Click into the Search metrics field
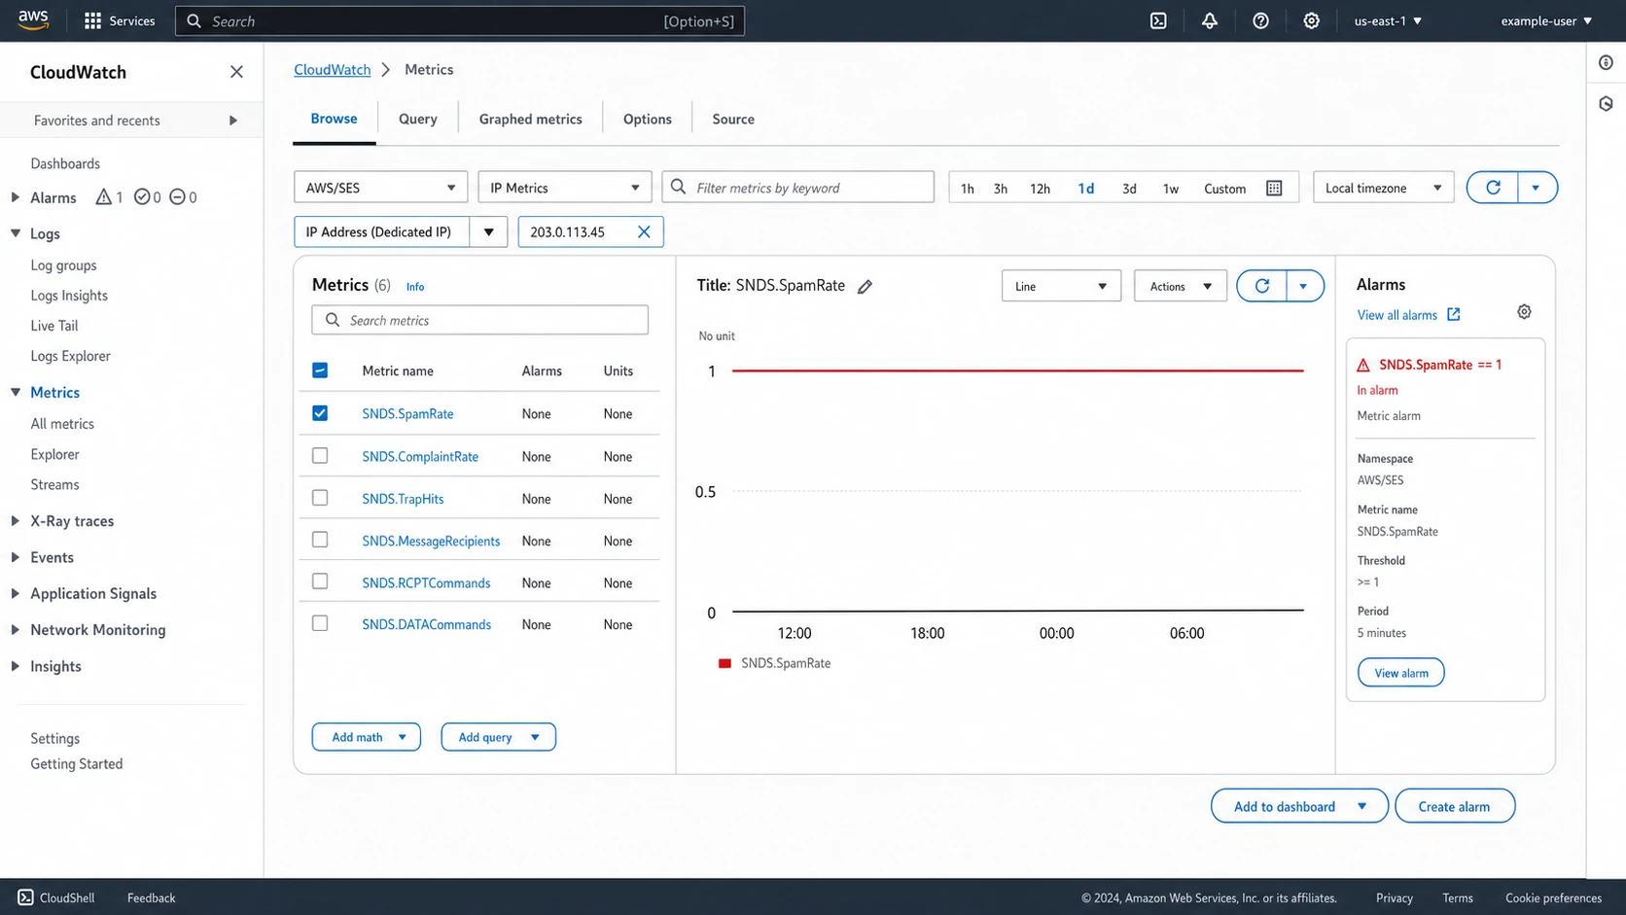 [x=479, y=320]
